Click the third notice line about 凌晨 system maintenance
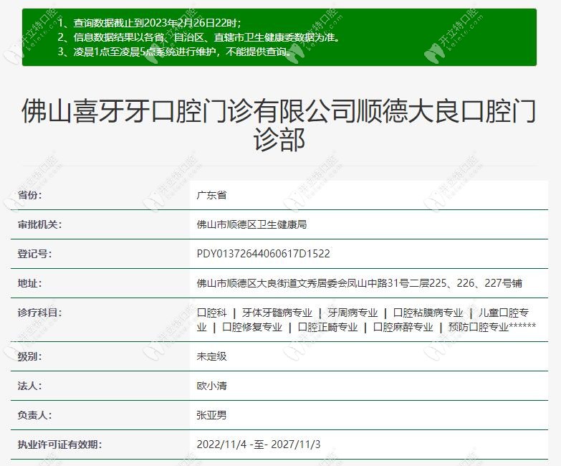The height and width of the screenshot is (466, 561). point(175,52)
